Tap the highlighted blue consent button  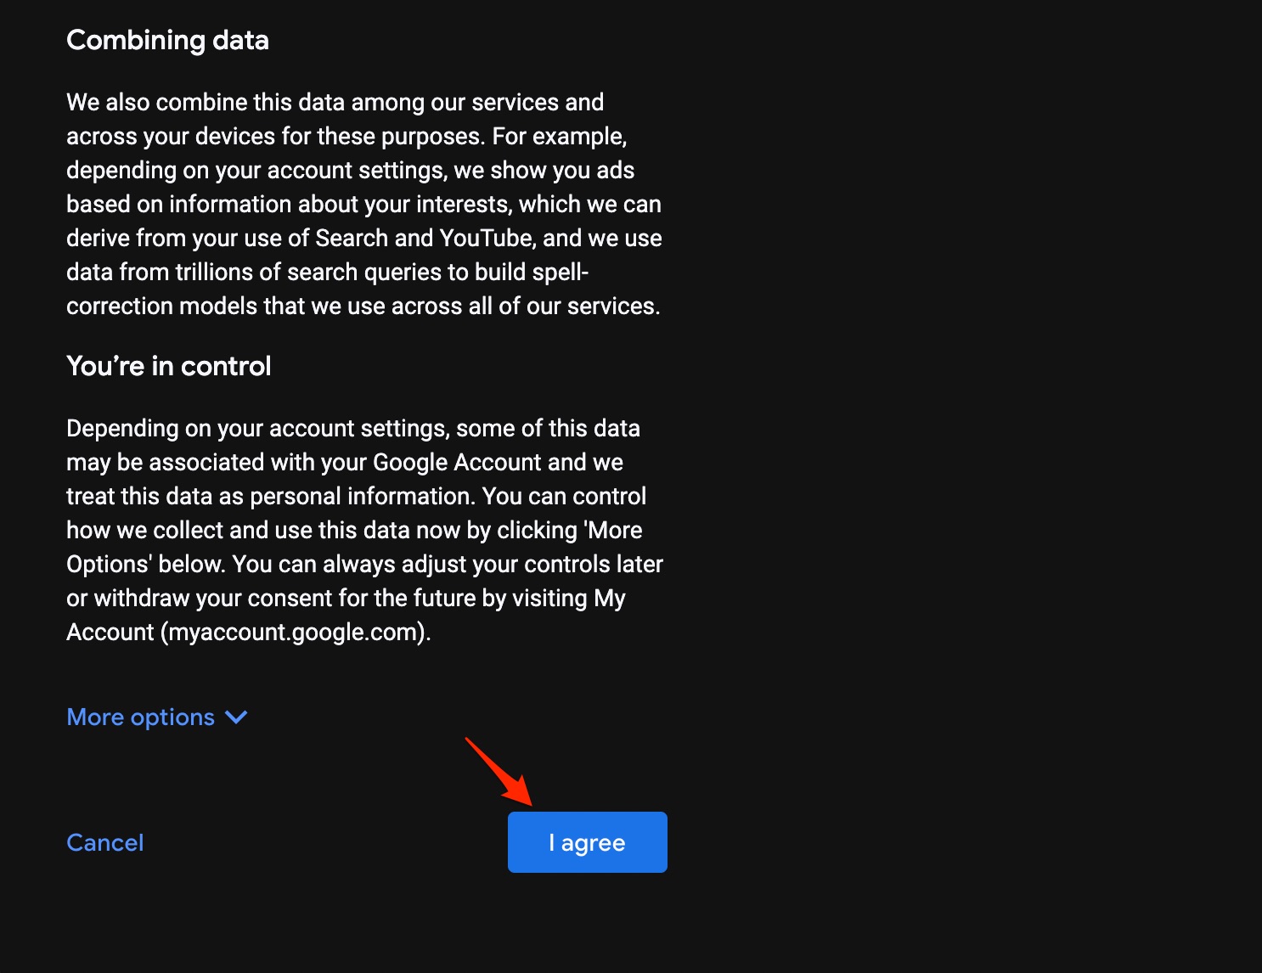[587, 842]
